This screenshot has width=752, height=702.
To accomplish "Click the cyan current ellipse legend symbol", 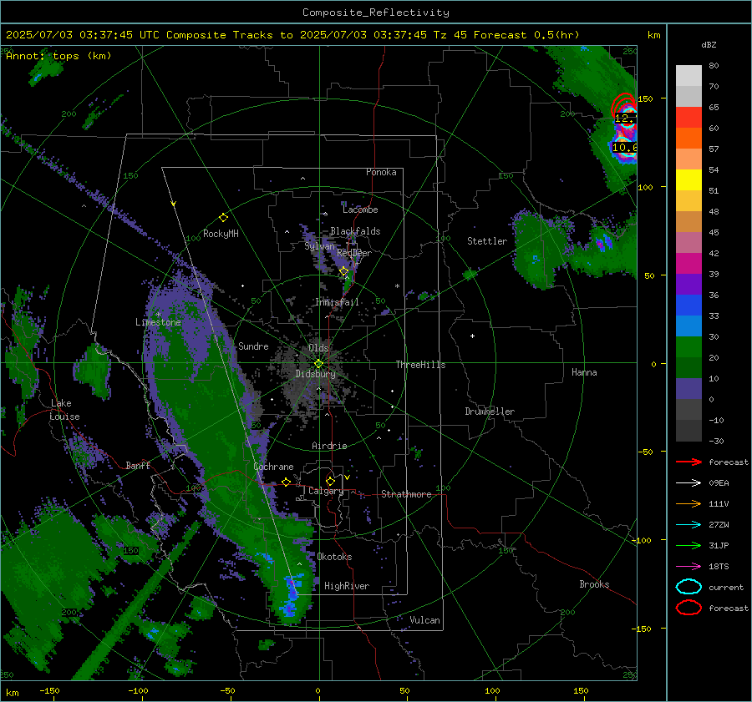I will click(688, 587).
